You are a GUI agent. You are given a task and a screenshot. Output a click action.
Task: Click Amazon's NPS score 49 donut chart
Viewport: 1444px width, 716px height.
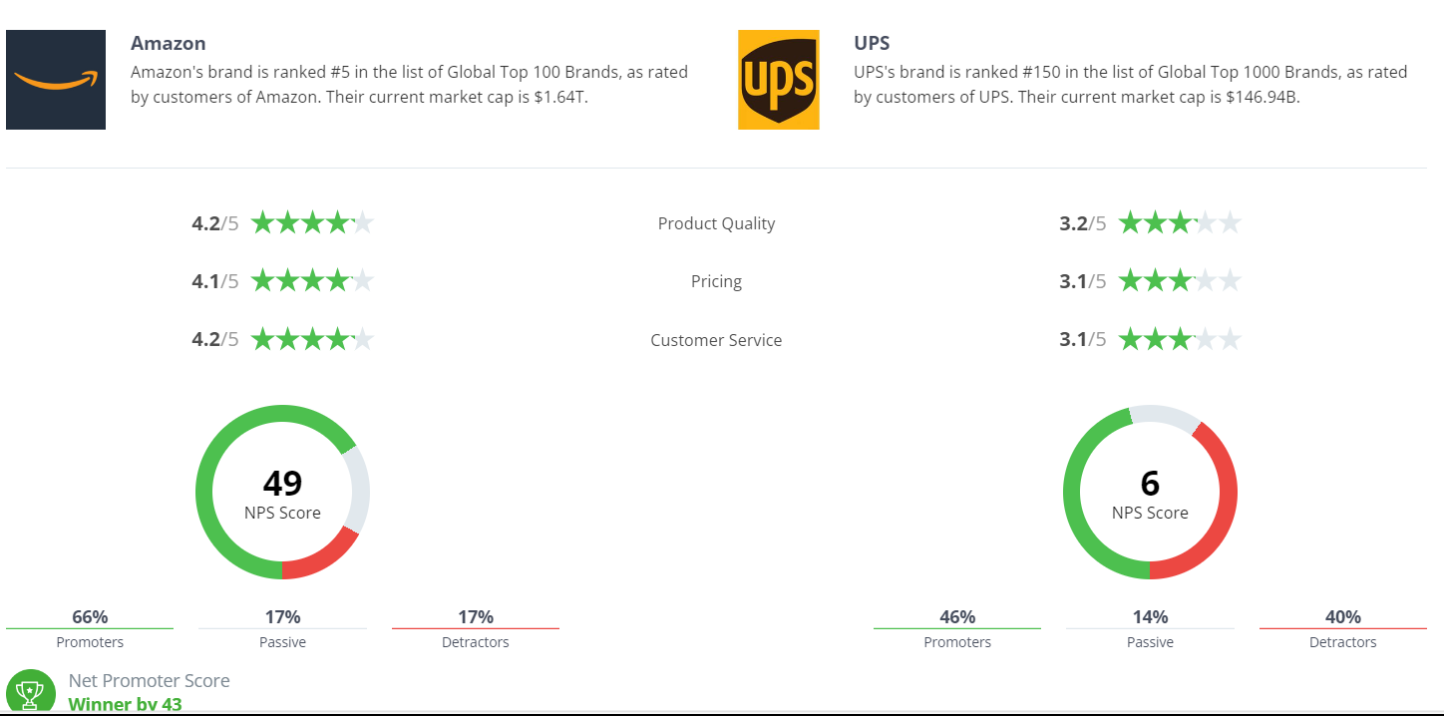click(x=282, y=493)
